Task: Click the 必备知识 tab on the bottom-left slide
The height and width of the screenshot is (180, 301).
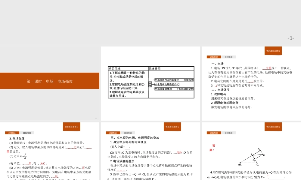Action: click(13, 132)
